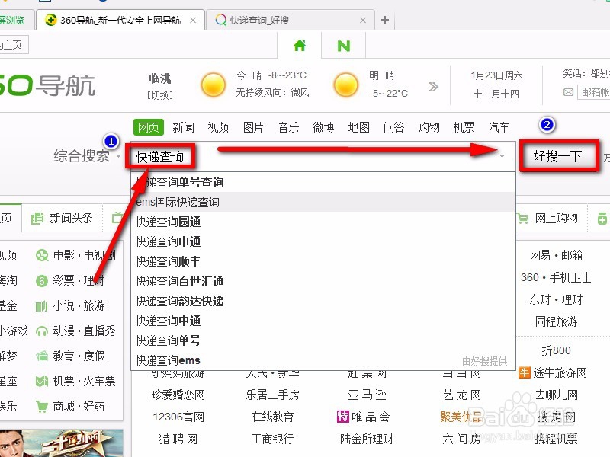Open the 直播秀 link

point(100,331)
